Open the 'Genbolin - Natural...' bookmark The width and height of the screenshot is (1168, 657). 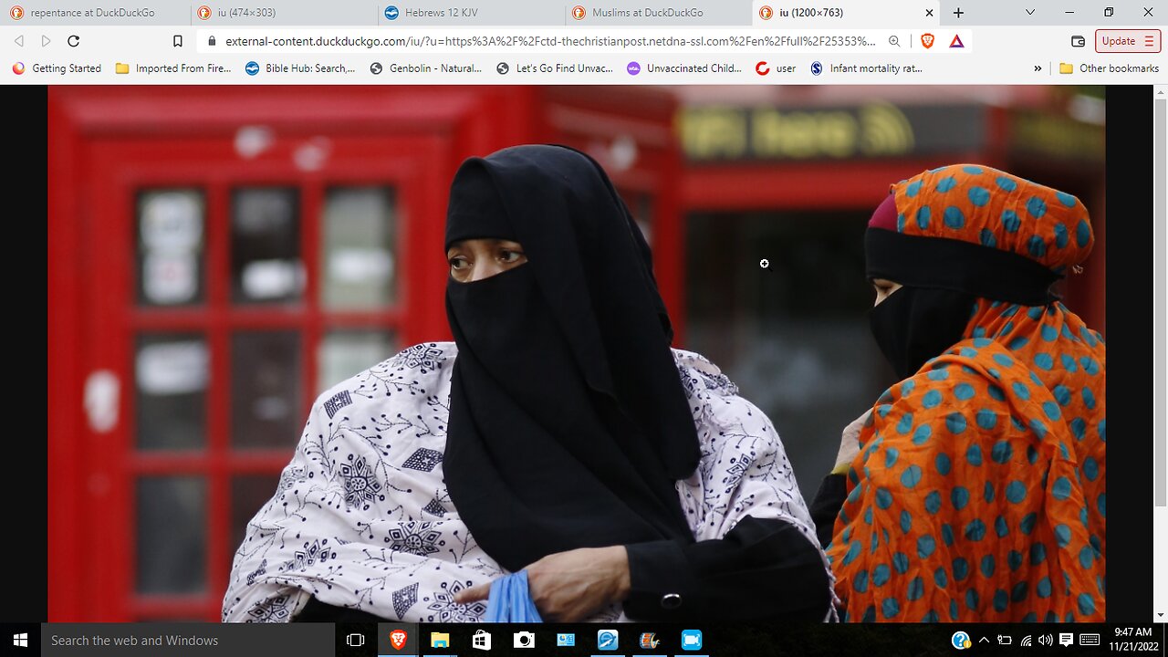click(425, 68)
